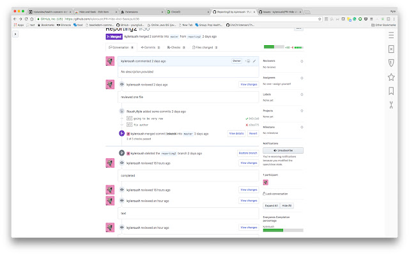Switch to the Commits tab
The width and height of the screenshot is (409, 255).
(151, 47)
